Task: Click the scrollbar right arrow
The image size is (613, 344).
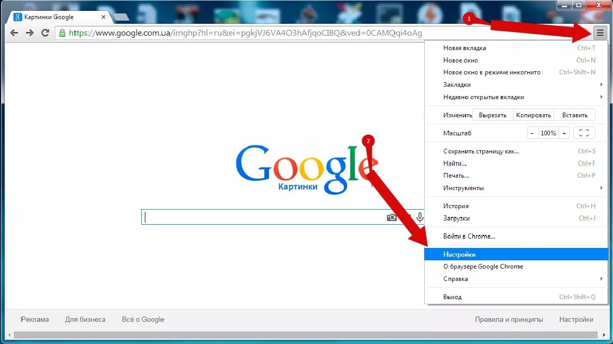Action: tap(604, 335)
